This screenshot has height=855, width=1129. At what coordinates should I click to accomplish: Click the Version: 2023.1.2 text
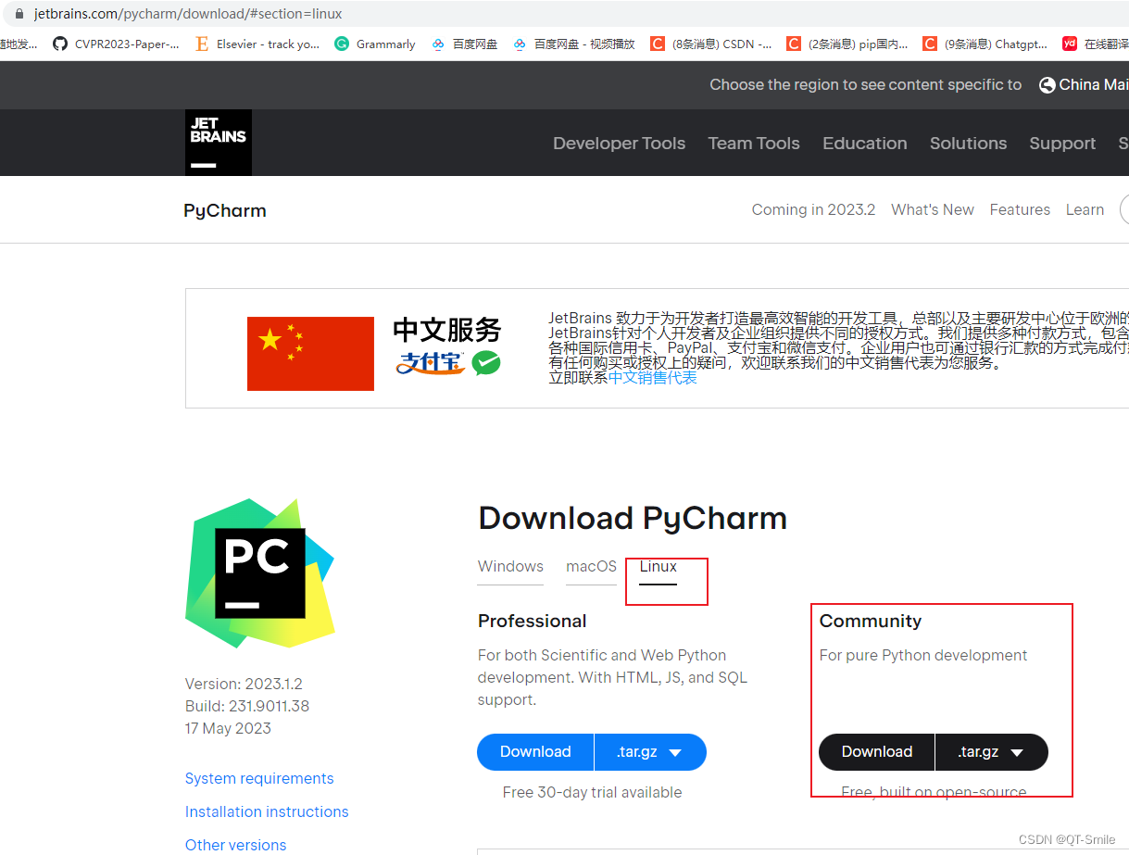point(244,684)
